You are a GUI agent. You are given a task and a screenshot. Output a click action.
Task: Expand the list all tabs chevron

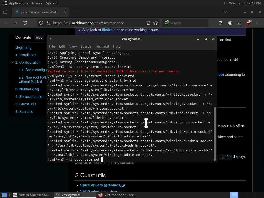coord(225,12)
